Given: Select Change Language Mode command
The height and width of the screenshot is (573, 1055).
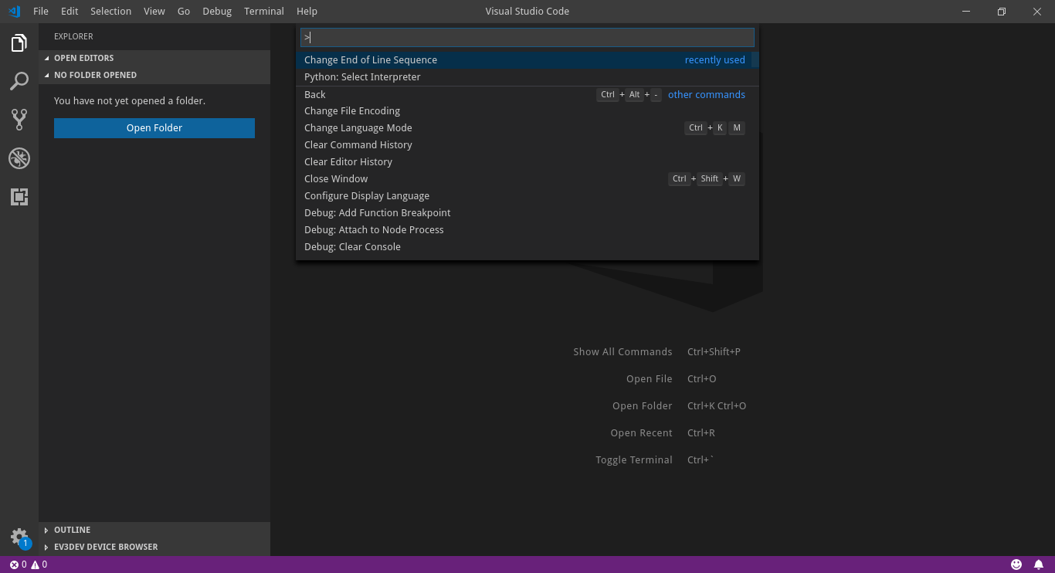Looking at the screenshot, I should tap(527, 128).
